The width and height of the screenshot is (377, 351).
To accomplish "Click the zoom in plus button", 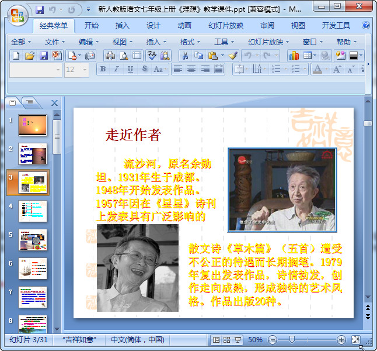I will tap(341, 340).
